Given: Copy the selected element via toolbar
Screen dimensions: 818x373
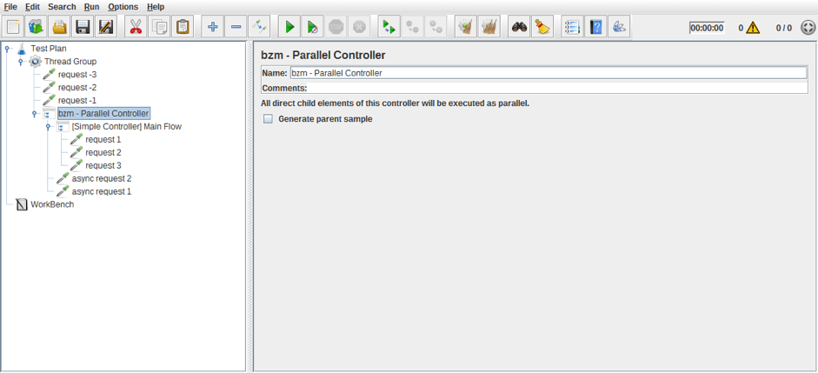Looking at the screenshot, I should [158, 27].
